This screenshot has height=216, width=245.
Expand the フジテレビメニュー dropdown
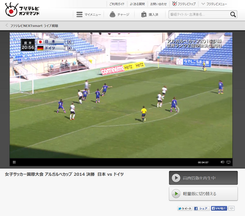click(214, 4)
